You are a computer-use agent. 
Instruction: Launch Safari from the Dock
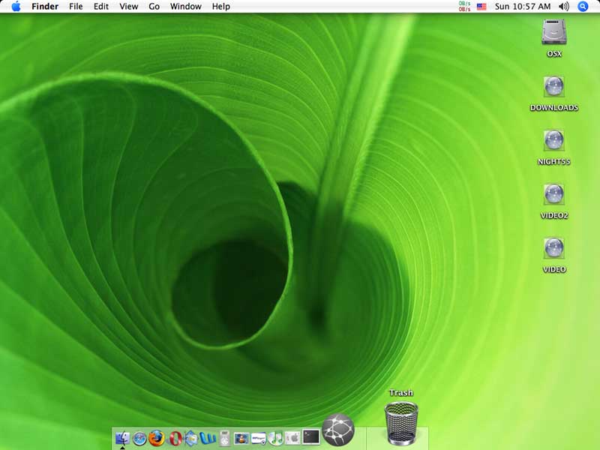click(139, 438)
